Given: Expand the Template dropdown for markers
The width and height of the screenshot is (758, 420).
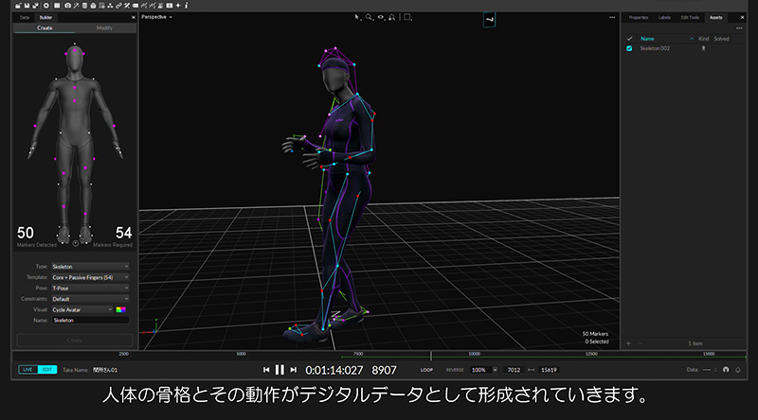Looking at the screenshot, I should coord(90,277).
